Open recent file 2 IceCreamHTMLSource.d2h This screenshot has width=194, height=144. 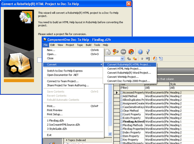click(x=73, y=125)
